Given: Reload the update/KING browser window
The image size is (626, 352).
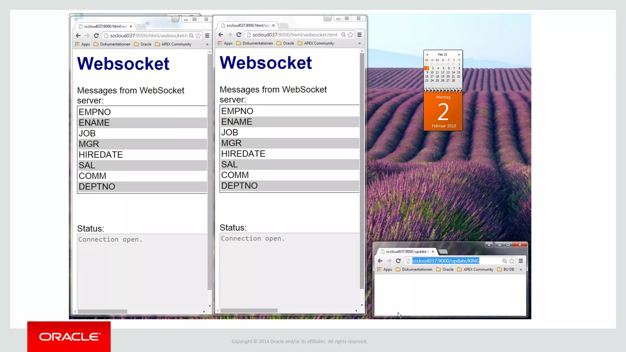Looking at the screenshot, I should (x=398, y=261).
